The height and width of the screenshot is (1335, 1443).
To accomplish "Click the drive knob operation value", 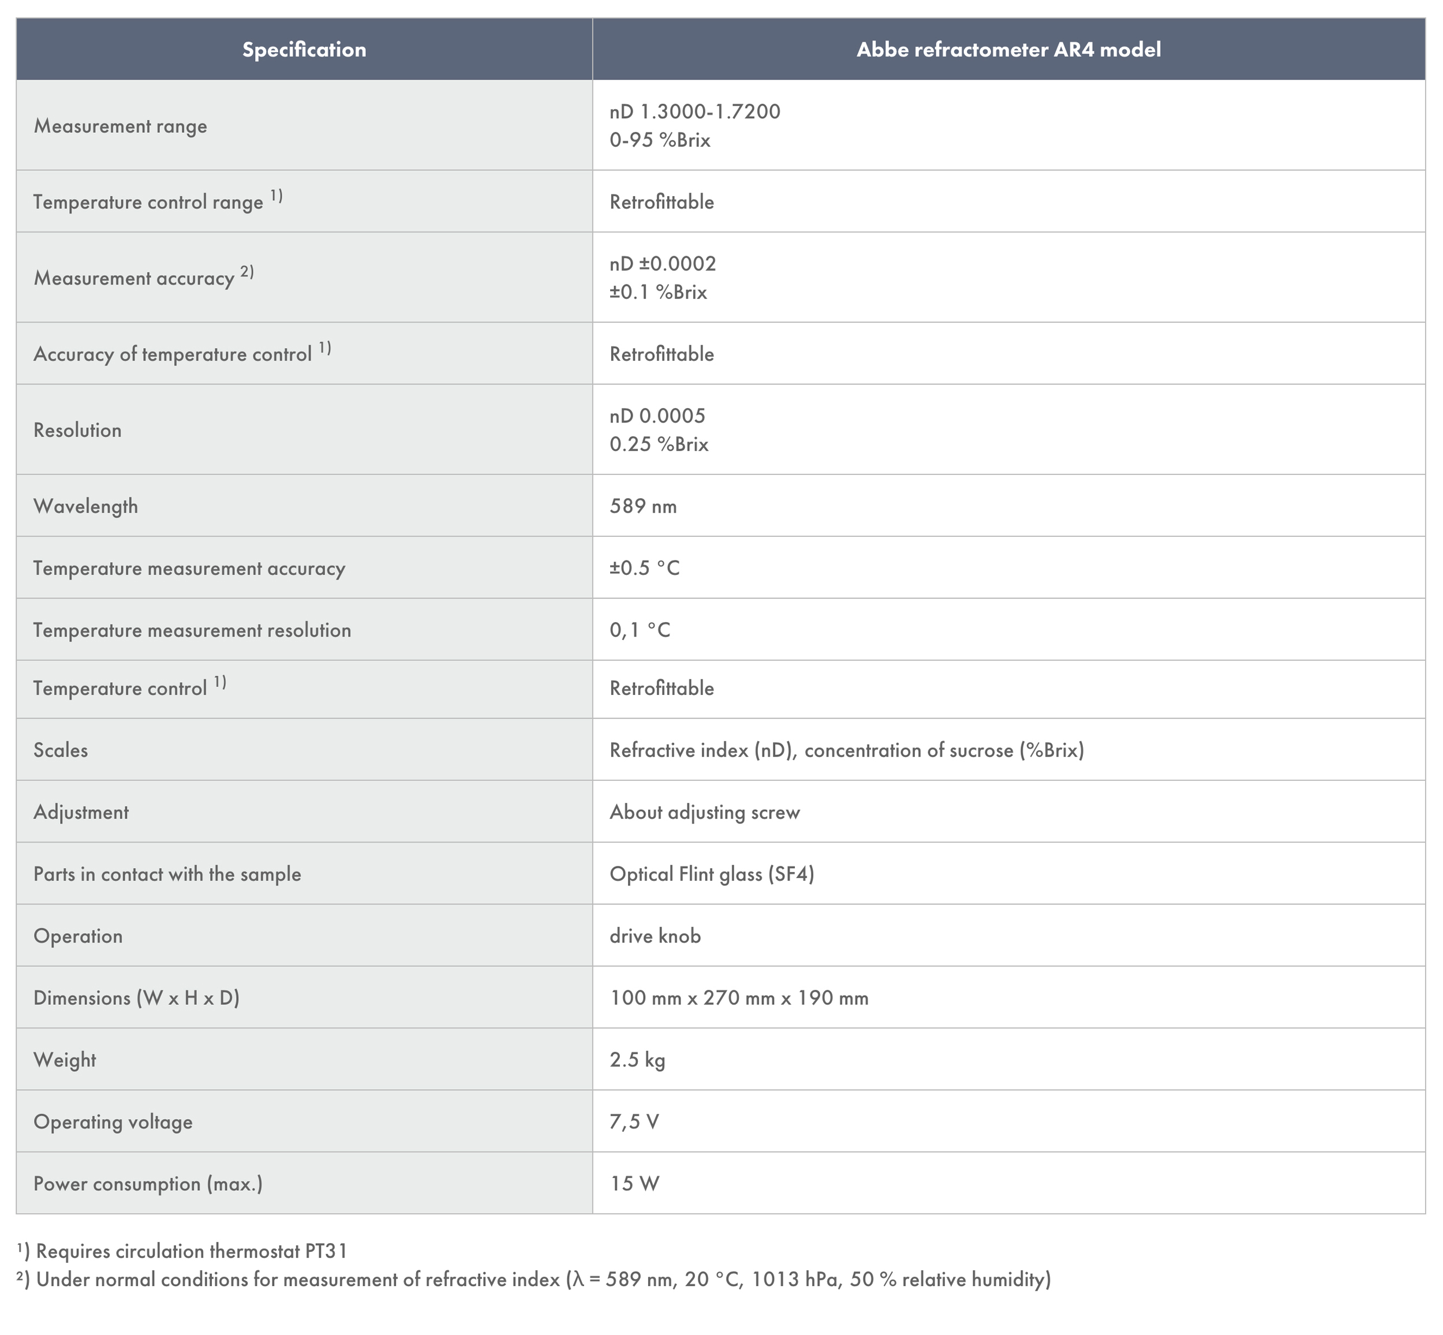I will click(655, 936).
